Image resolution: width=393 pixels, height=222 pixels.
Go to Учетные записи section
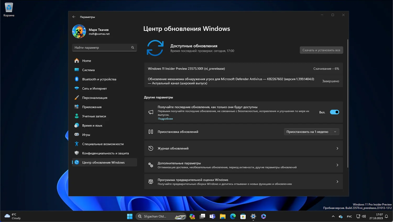104,116
